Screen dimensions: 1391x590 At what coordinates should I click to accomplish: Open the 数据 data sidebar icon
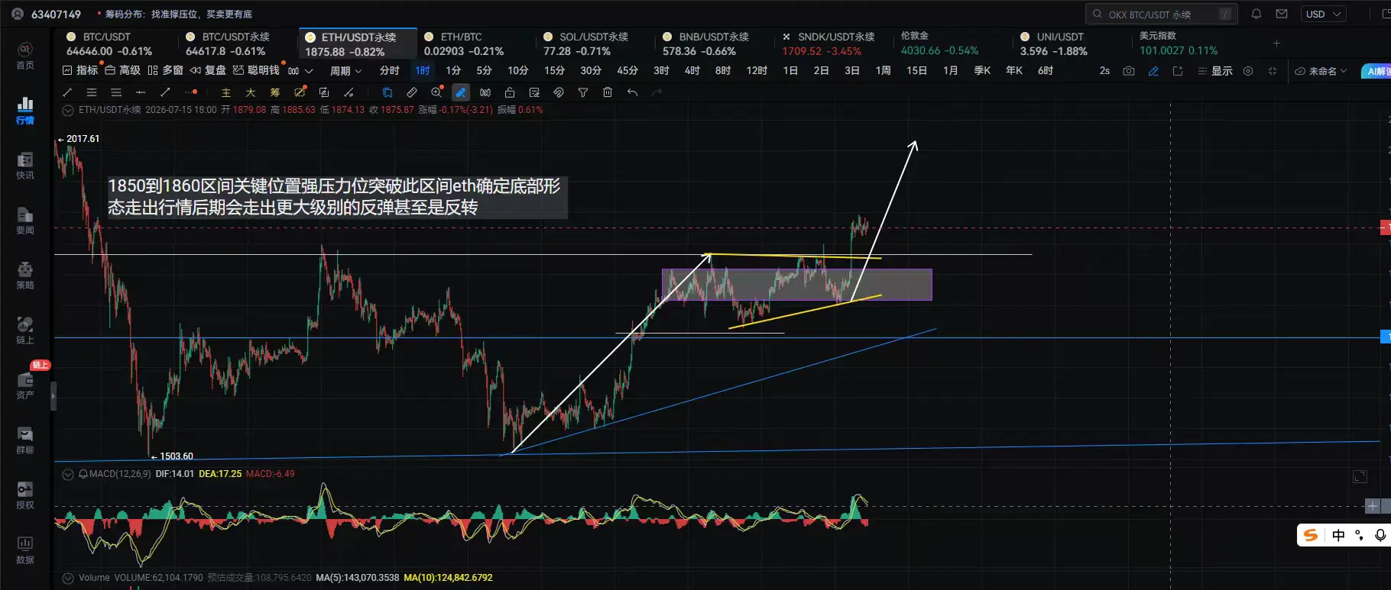pos(25,550)
